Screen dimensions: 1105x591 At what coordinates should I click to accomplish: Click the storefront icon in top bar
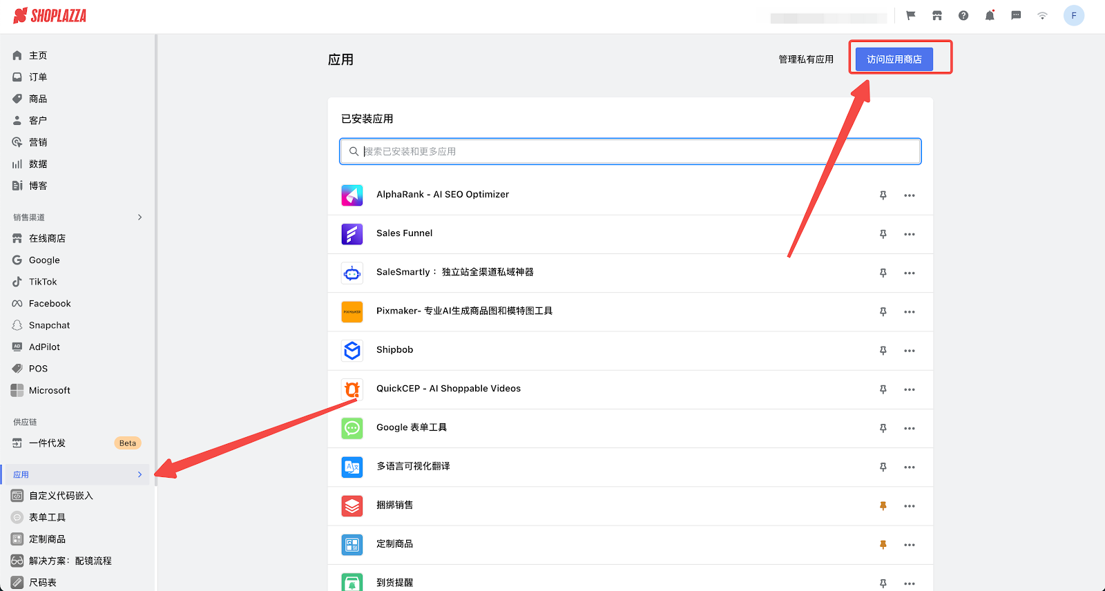(x=937, y=16)
